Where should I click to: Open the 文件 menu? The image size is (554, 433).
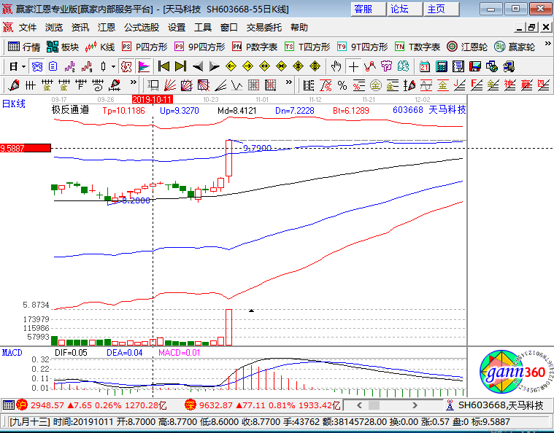click(28, 28)
